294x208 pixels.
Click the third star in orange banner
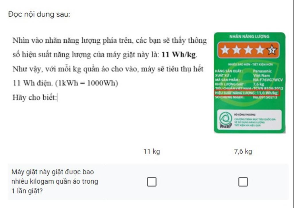pyautogui.click(x=248, y=50)
